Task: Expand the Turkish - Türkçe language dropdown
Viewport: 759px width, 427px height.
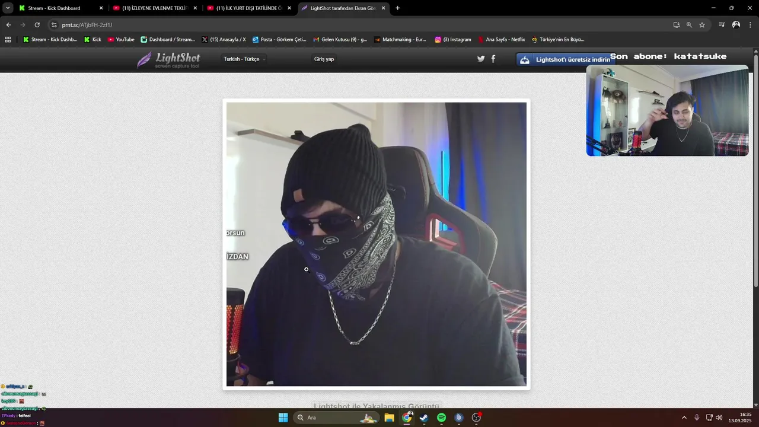Action: [x=244, y=59]
